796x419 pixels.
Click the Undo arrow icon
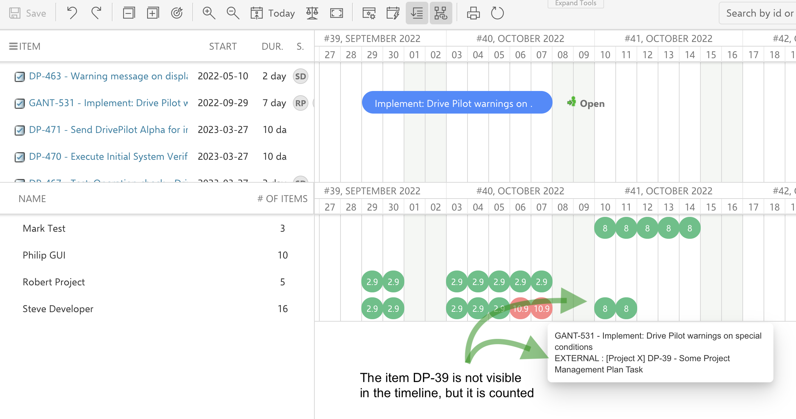click(x=72, y=13)
